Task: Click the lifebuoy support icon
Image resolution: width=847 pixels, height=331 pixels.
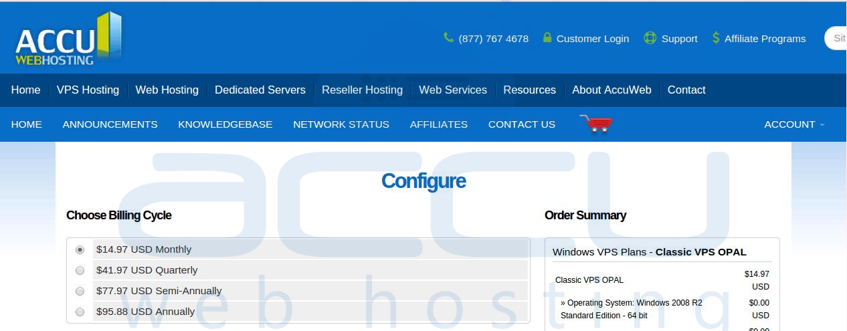Action: [650, 38]
